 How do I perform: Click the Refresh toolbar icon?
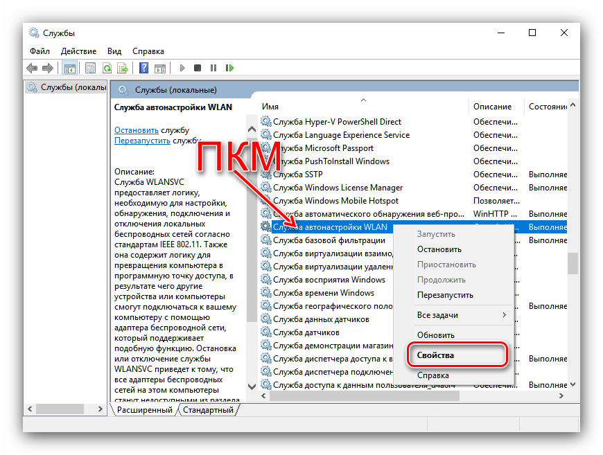(x=107, y=68)
